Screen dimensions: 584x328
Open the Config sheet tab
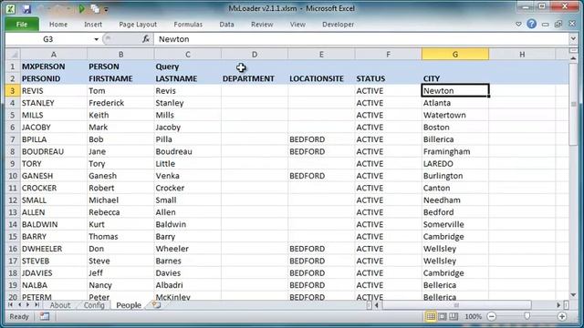tap(94, 305)
